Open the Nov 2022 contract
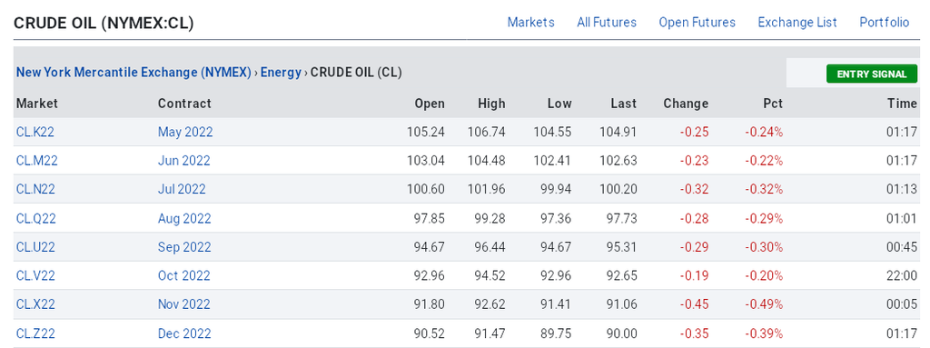 pyautogui.click(x=183, y=304)
